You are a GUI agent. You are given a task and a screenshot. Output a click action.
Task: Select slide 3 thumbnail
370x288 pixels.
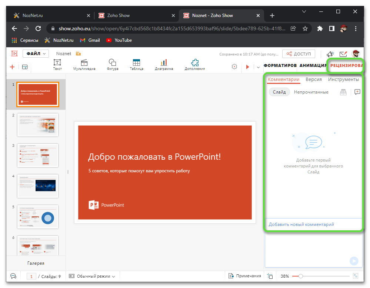coord(38,155)
